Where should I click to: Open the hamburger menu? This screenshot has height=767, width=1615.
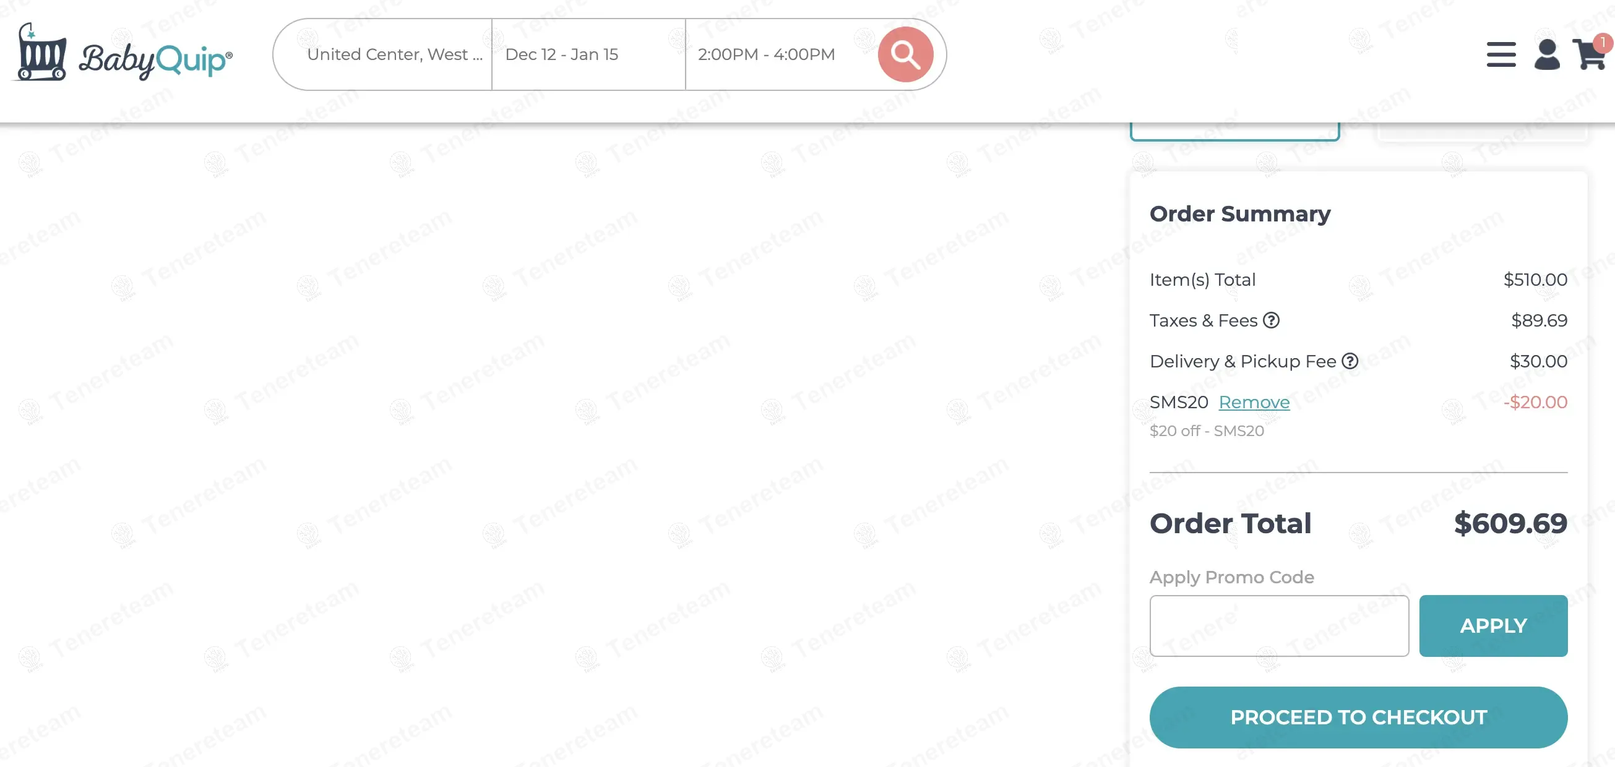pyautogui.click(x=1501, y=54)
